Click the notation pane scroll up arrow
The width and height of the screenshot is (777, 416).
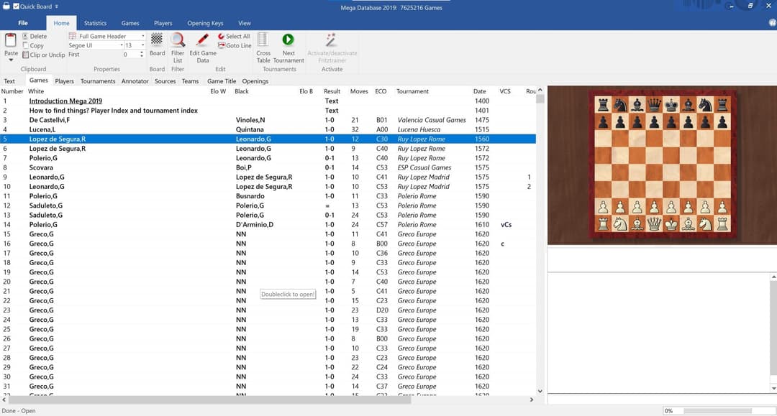coord(773,277)
